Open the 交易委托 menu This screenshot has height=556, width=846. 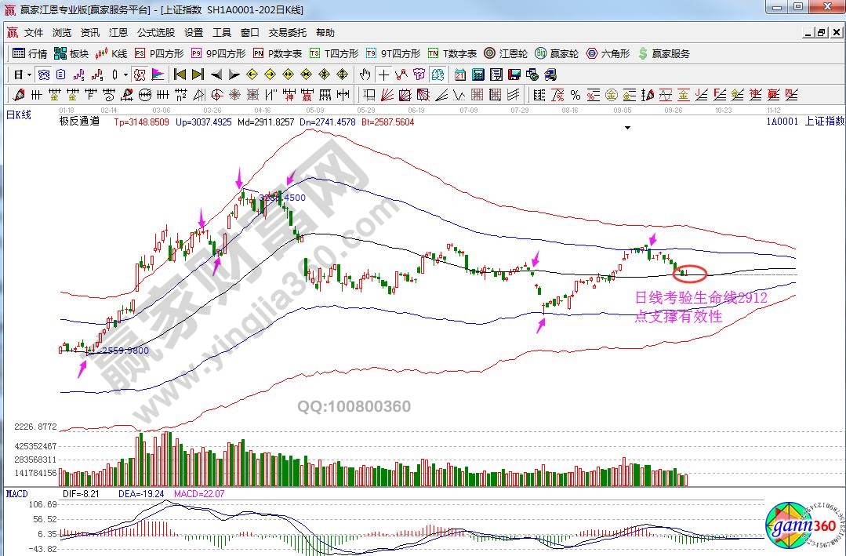click(288, 33)
